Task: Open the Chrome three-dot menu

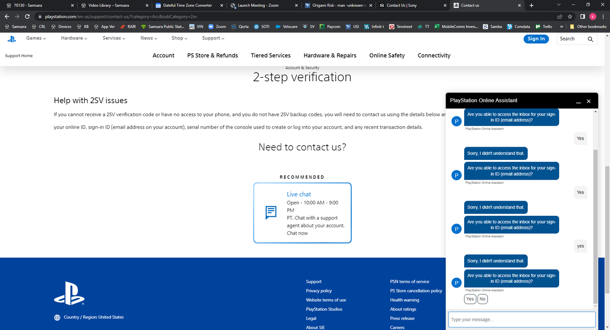Action: pos(602,17)
